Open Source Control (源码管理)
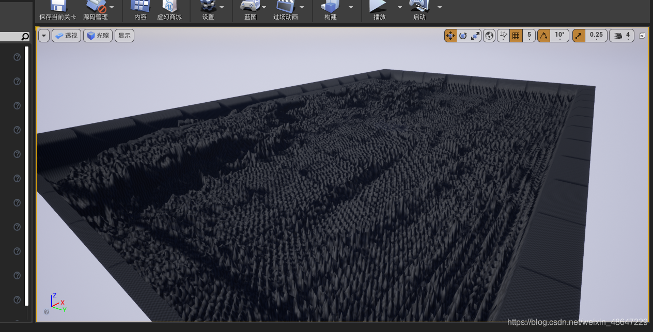Screen dimensions: 653x332 point(95,10)
